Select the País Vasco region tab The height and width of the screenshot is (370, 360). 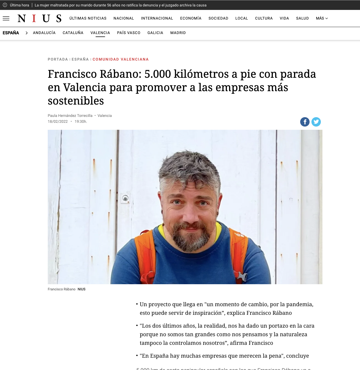tap(128, 33)
